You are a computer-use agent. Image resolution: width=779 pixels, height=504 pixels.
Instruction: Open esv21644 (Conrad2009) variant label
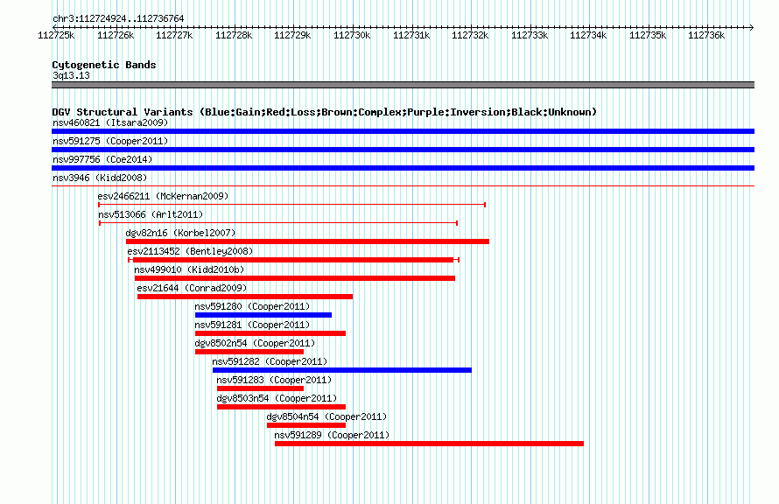tap(192, 288)
